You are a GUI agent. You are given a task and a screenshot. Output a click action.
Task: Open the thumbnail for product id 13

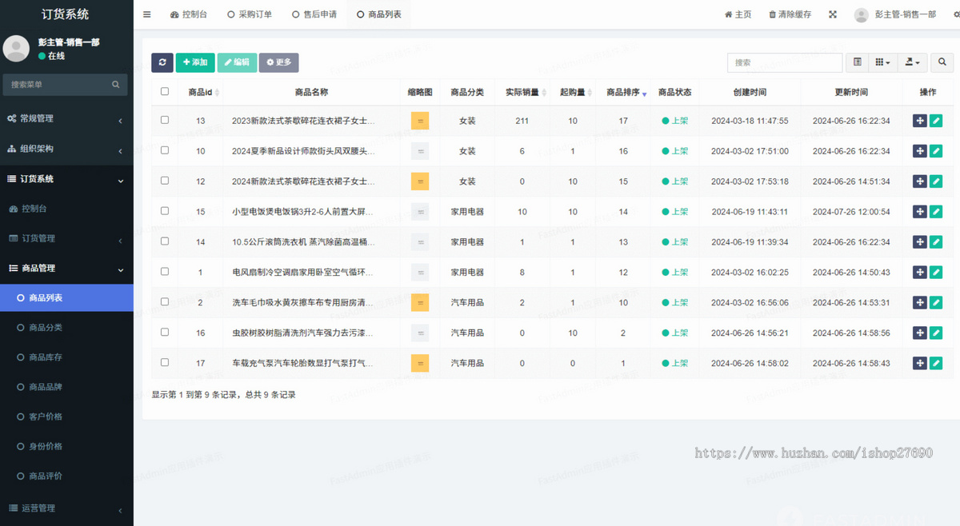coord(420,121)
